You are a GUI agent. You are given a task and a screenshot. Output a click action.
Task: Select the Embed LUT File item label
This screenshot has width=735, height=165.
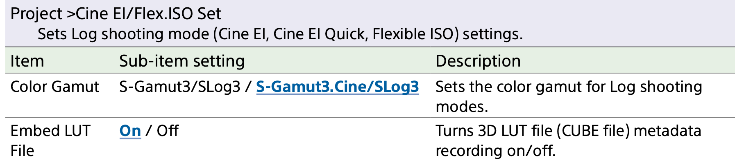50,131
